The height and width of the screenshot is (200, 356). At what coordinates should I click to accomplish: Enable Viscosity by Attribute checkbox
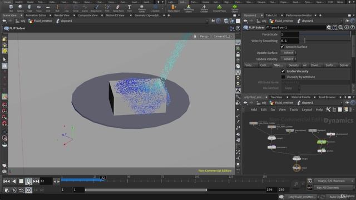click(283, 77)
